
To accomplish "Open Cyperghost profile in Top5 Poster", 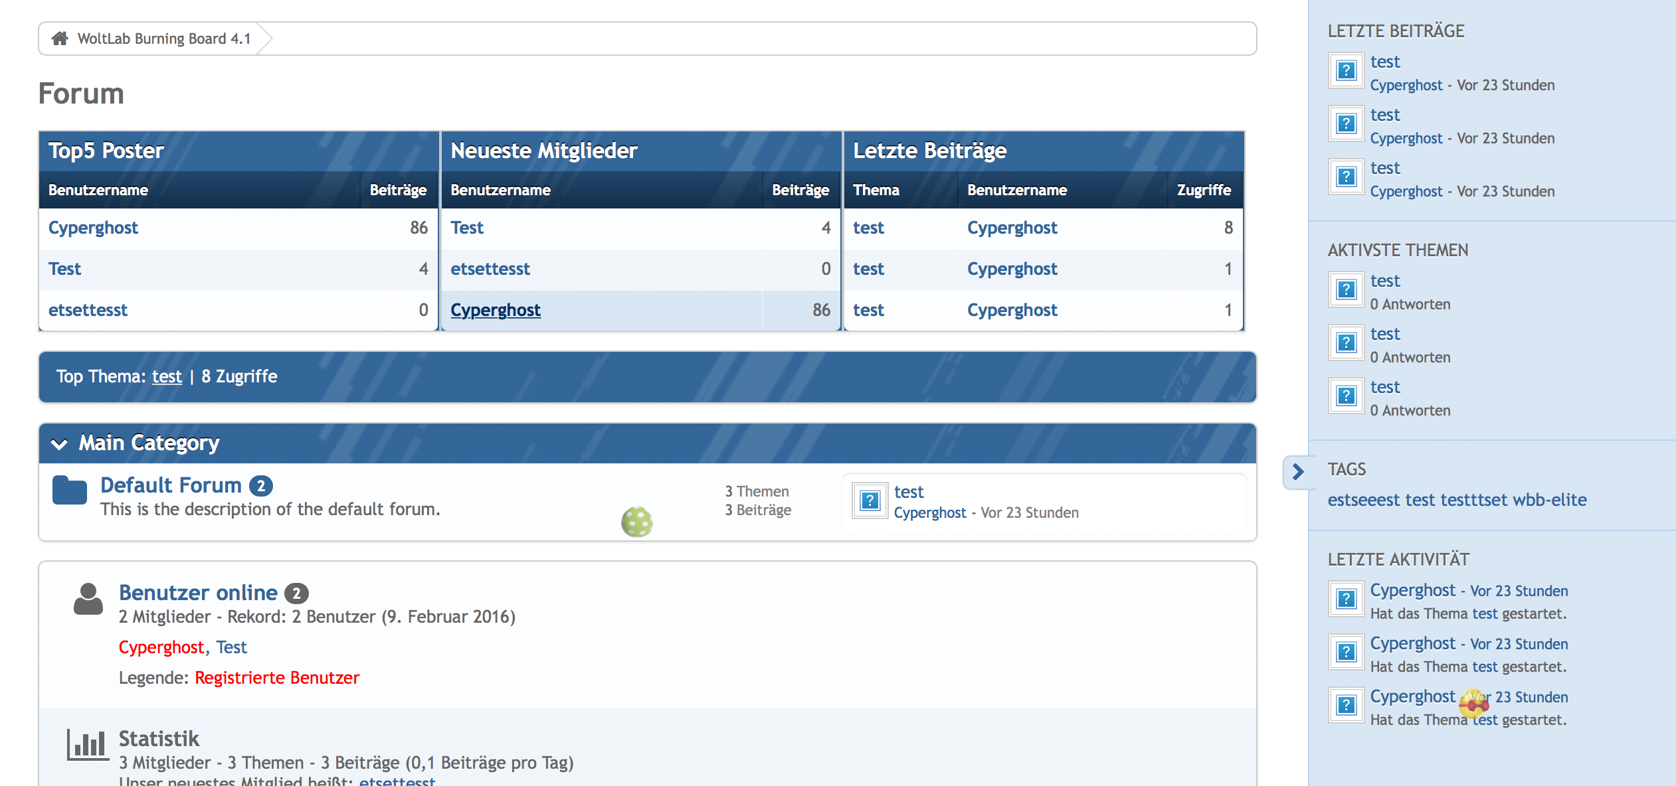I will [93, 228].
